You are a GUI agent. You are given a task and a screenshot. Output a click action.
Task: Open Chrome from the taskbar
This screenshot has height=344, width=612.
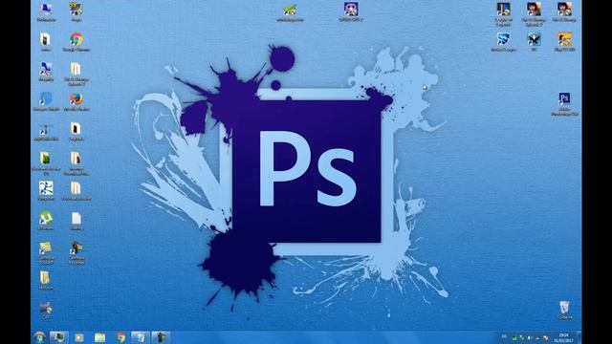click(120, 337)
